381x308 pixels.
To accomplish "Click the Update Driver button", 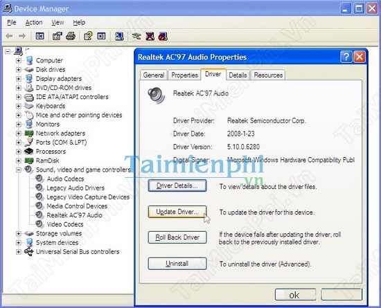I will coord(177,212).
